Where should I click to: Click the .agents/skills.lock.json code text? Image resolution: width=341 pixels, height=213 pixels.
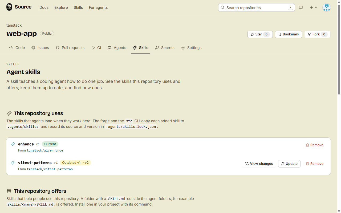click(131, 127)
